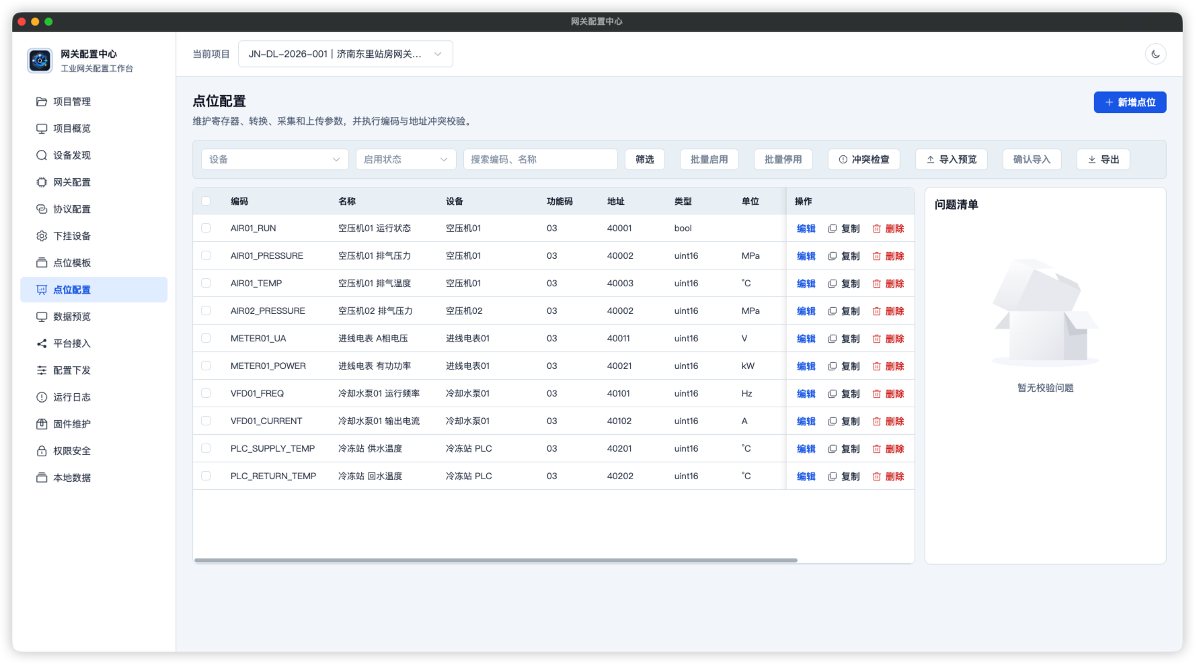Click the 40201 address cell
1195x664 pixels.
(x=619, y=448)
